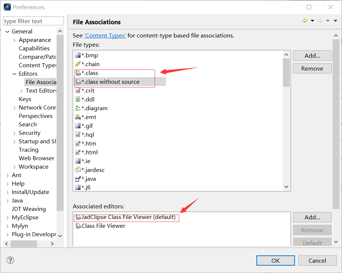Select Web Browser preferences page

(x=36, y=158)
